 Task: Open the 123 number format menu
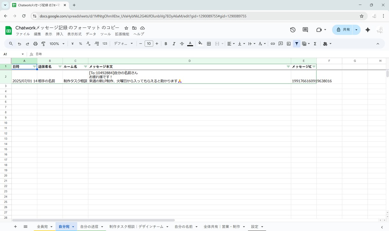coord(105,44)
